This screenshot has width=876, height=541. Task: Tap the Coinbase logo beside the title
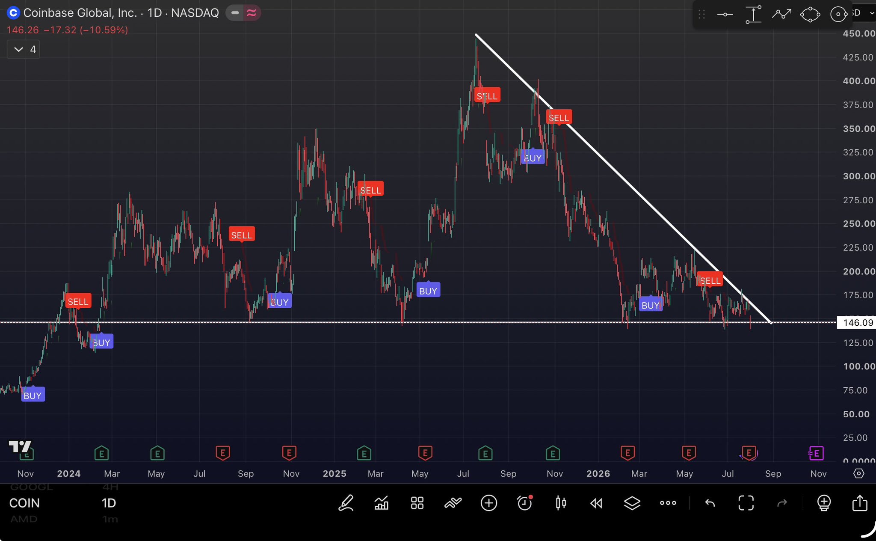coord(13,13)
